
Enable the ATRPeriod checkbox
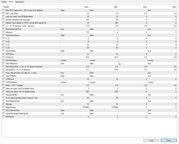coord(4,79)
